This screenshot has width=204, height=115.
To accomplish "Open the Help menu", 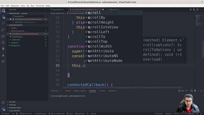I will [48, 6].
